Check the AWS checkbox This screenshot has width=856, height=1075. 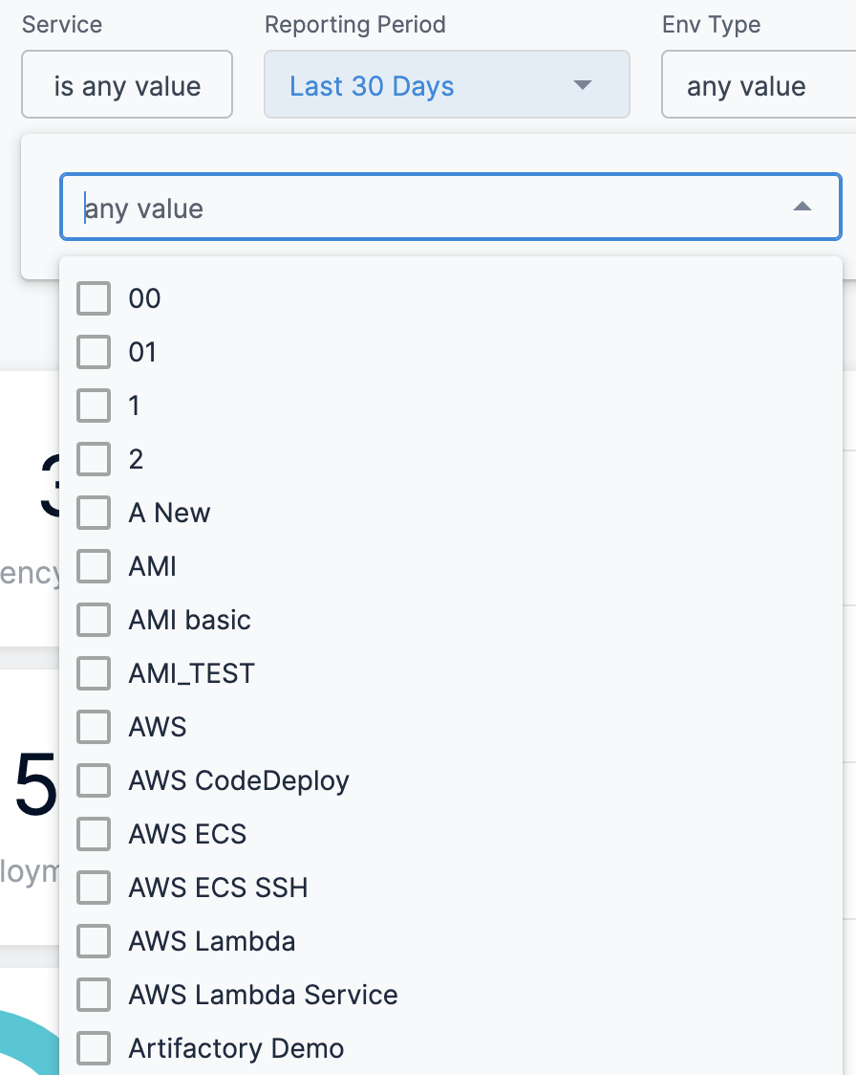[x=94, y=727]
